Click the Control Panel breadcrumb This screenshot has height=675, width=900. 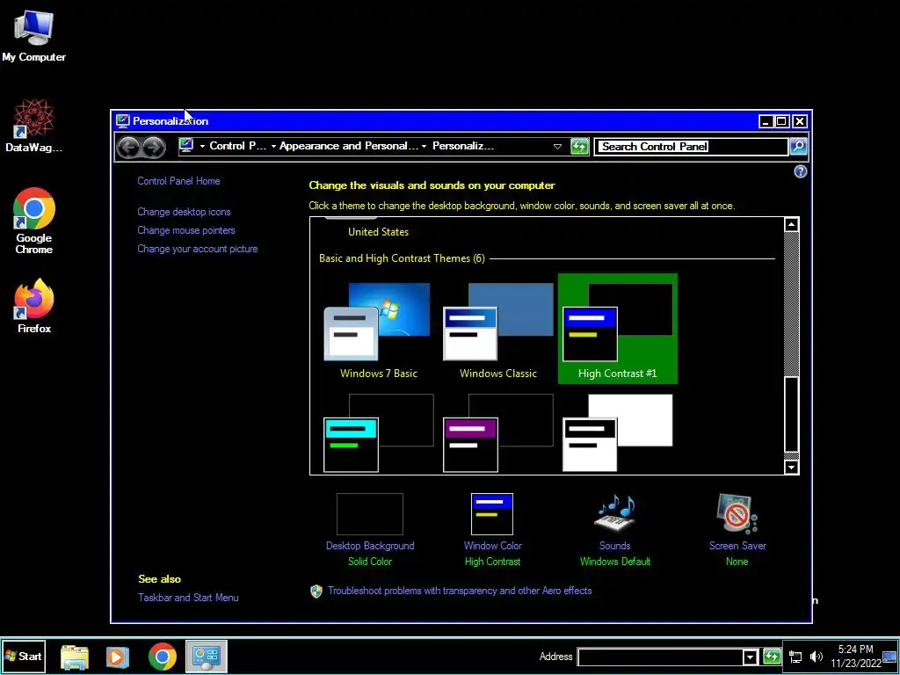[237, 146]
